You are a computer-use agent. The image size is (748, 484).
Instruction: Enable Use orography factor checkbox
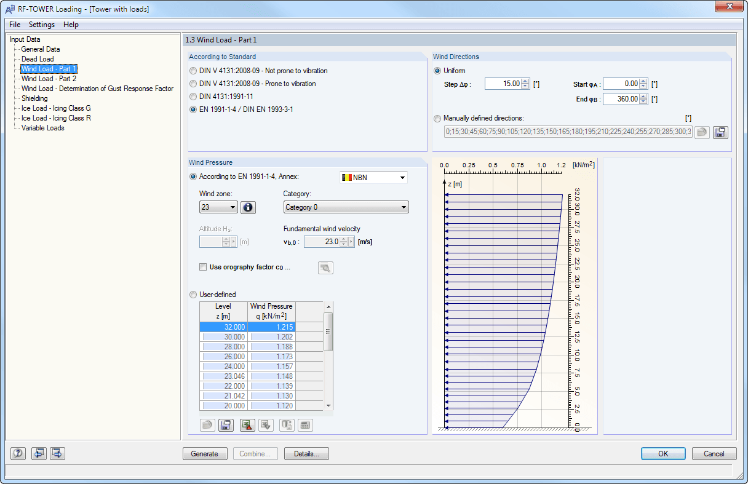[x=203, y=268]
